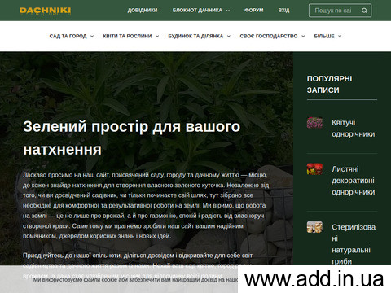Click the paragraph starting with Ласкаво просимо
The image size is (391, 293).
coord(146,205)
